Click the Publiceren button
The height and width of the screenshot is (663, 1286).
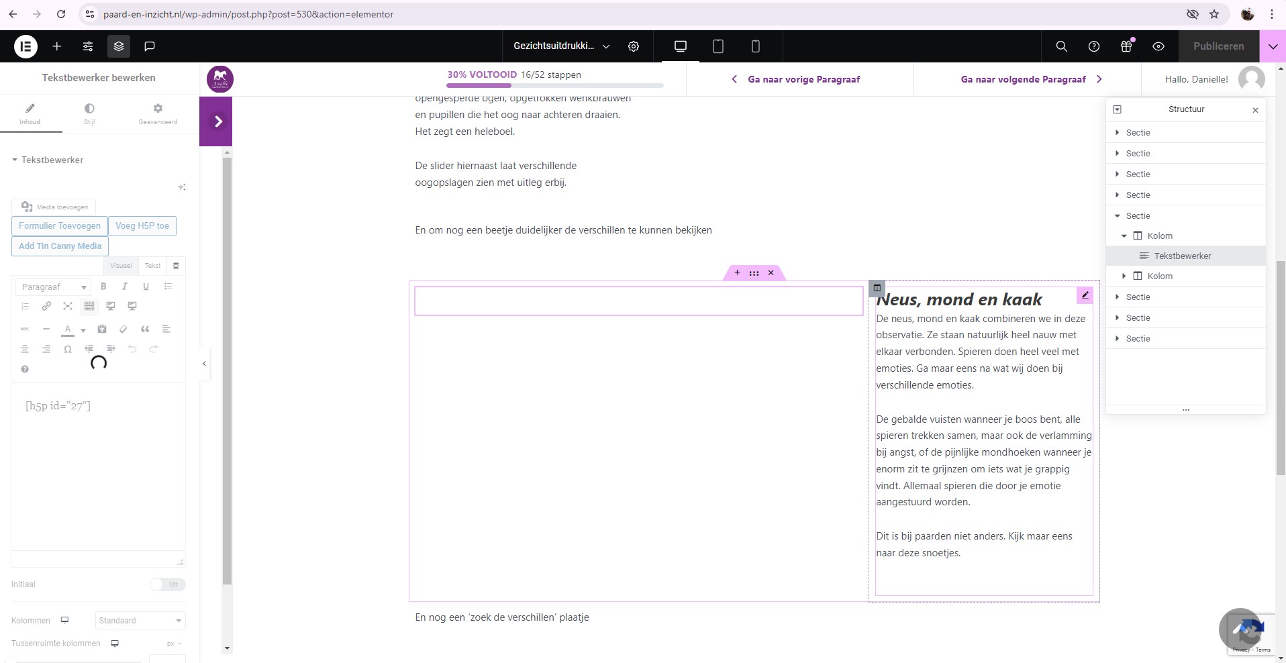(1219, 46)
